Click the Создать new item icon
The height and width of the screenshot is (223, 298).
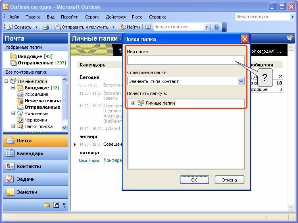click(10, 27)
